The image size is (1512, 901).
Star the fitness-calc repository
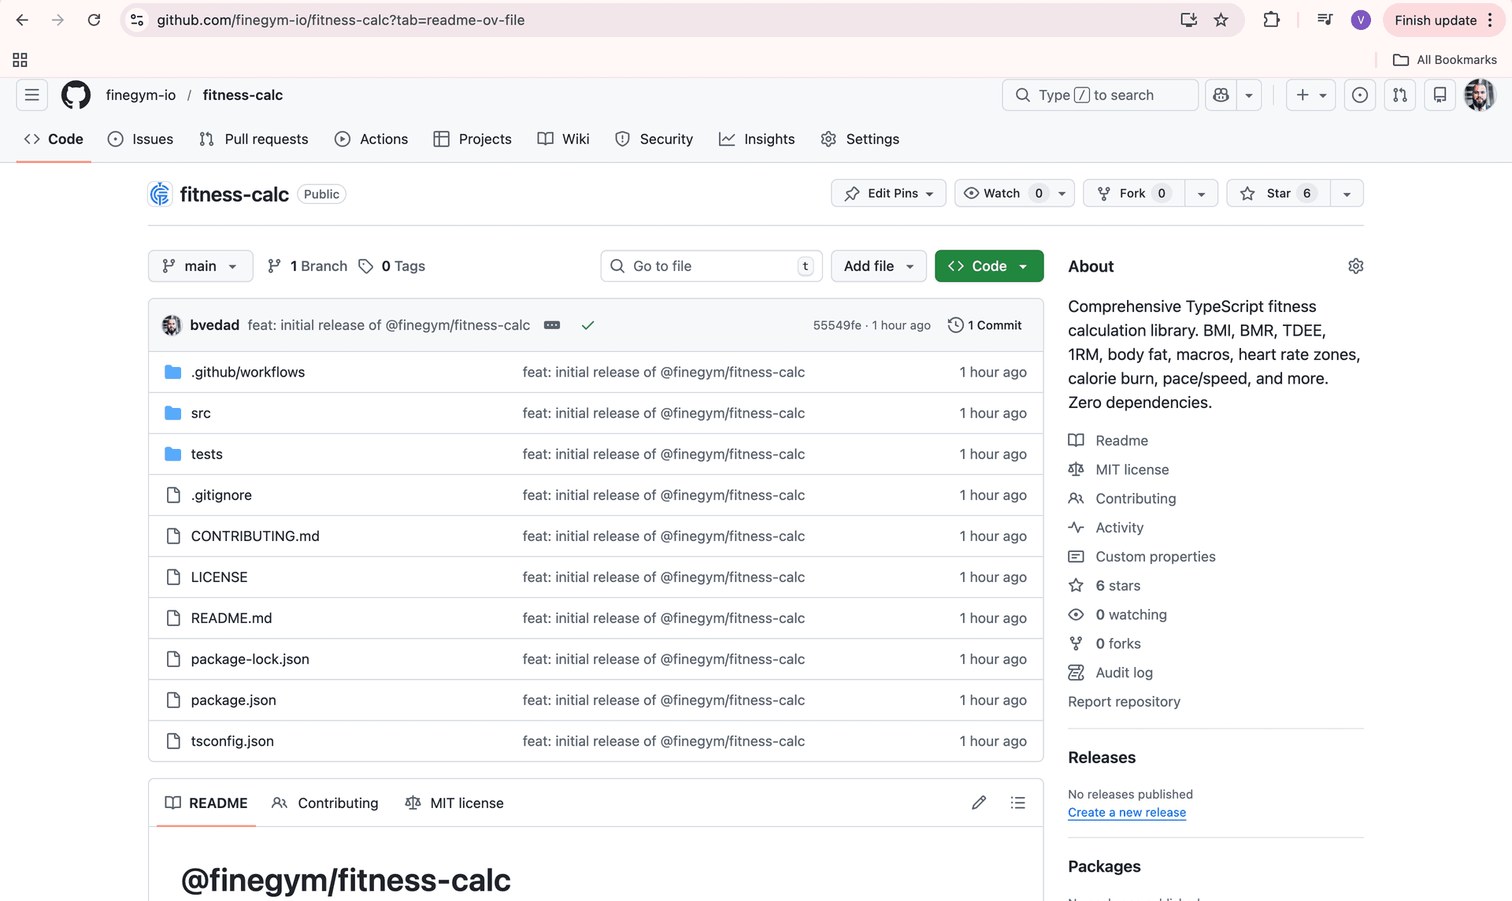(1277, 193)
